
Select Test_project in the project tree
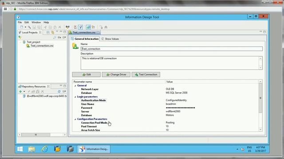pyautogui.click(x=34, y=42)
